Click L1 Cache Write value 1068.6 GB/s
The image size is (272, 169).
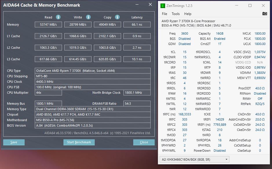pos(78,36)
